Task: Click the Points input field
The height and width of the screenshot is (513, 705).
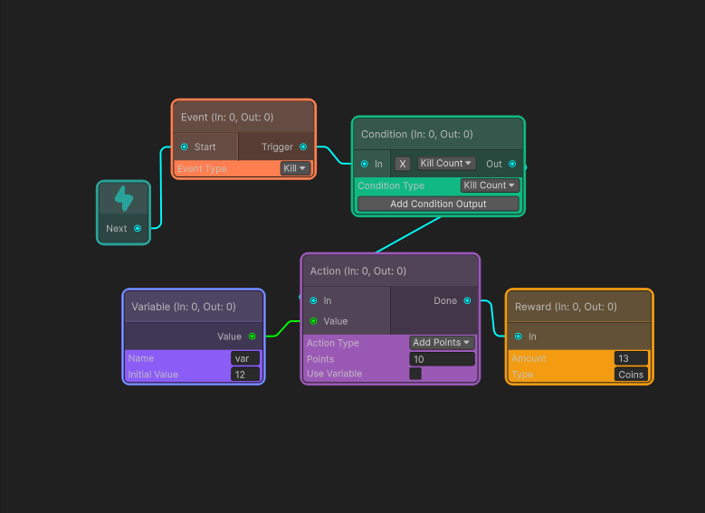Action: [442, 359]
